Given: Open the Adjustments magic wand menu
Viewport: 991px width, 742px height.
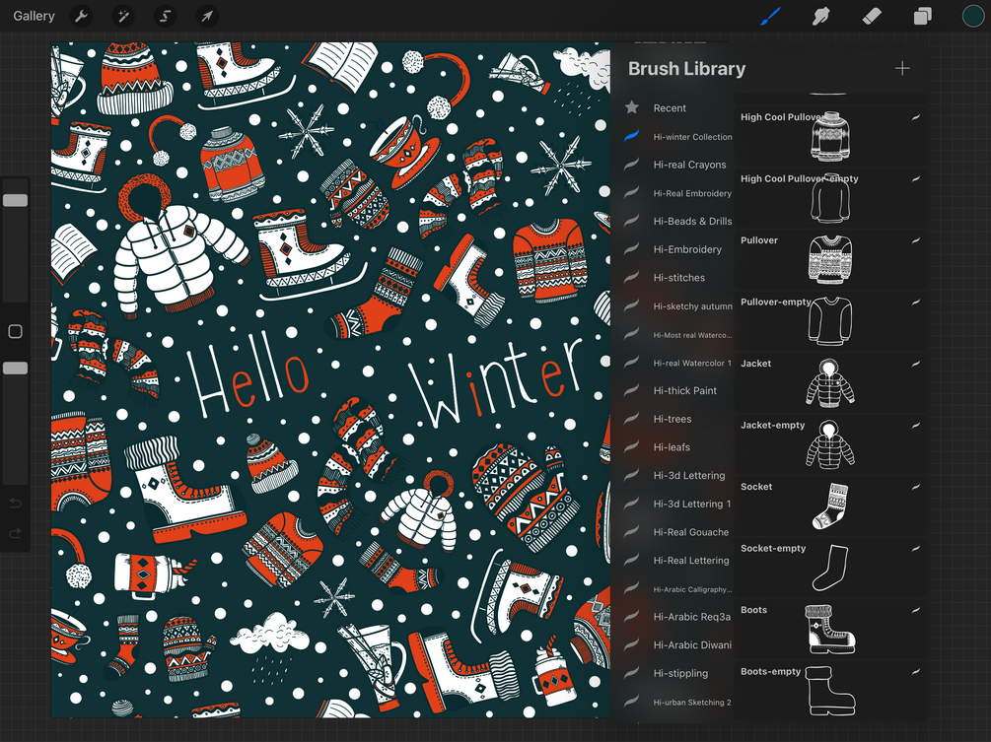Looking at the screenshot, I should pyautogui.click(x=122, y=16).
